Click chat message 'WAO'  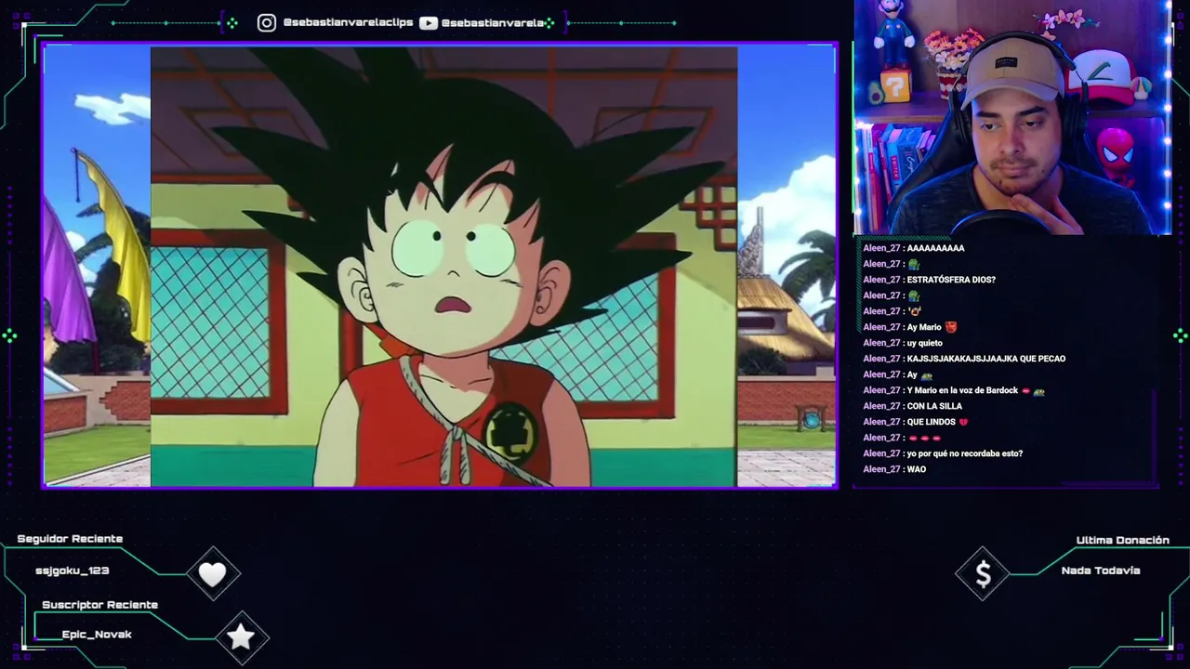[x=916, y=469]
